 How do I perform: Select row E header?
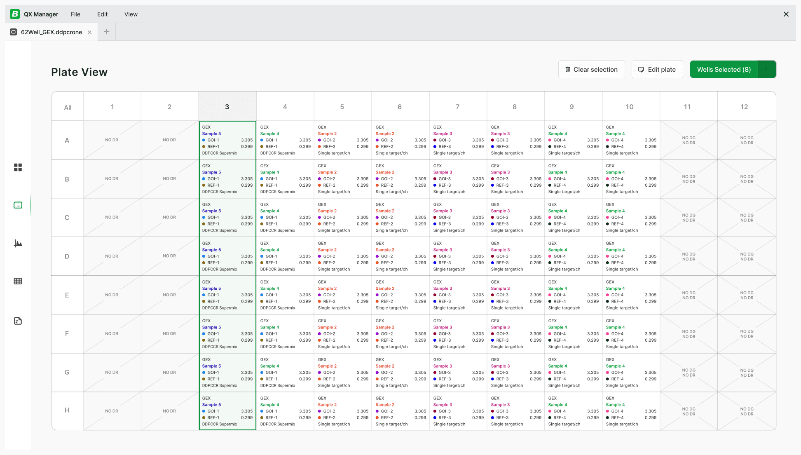67,295
